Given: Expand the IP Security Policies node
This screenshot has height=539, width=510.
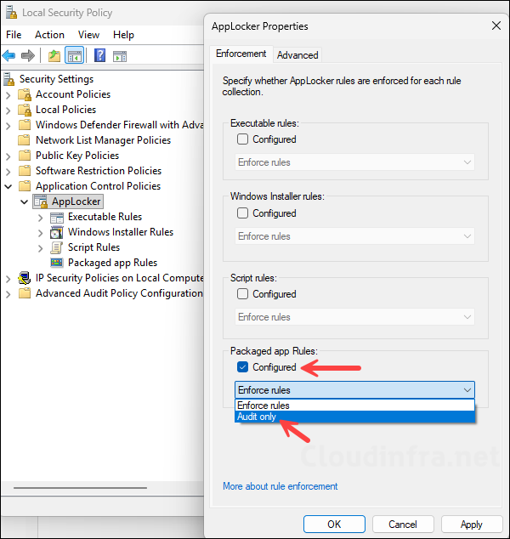Looking at the screenshot, I should pyautogui.click(x=8, y=279).
